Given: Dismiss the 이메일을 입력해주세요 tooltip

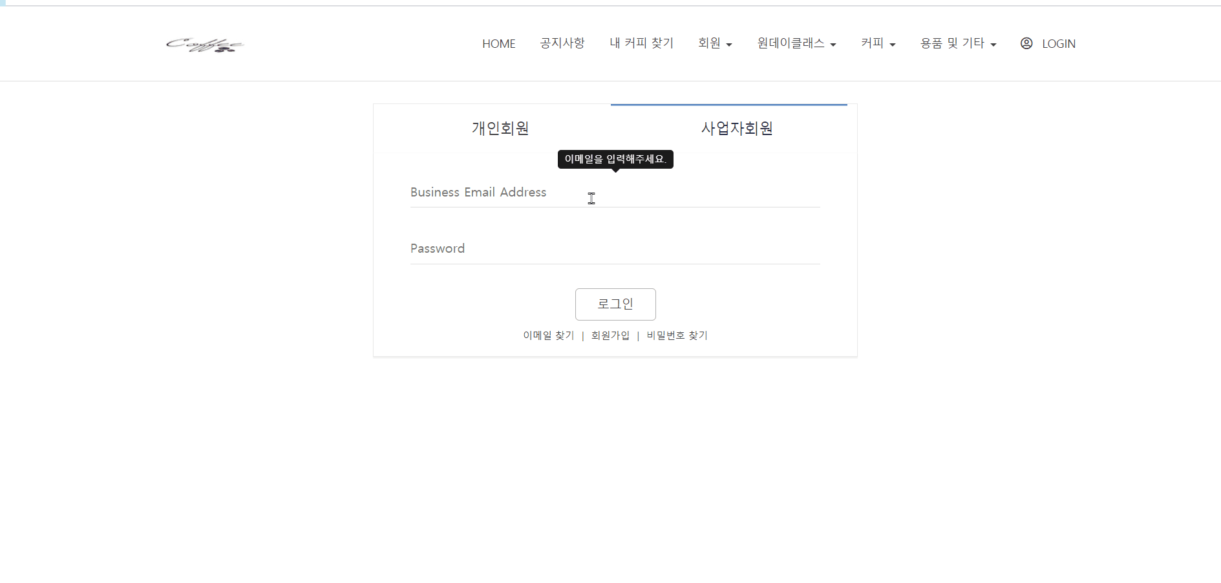Looking at the screenshot, I should pos(615,159).
